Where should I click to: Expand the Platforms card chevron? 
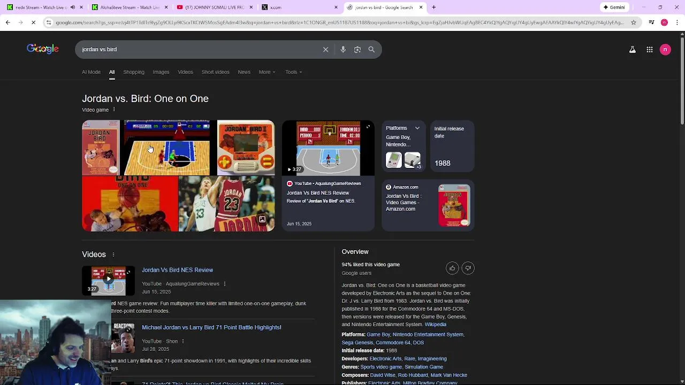coord(417,128)
